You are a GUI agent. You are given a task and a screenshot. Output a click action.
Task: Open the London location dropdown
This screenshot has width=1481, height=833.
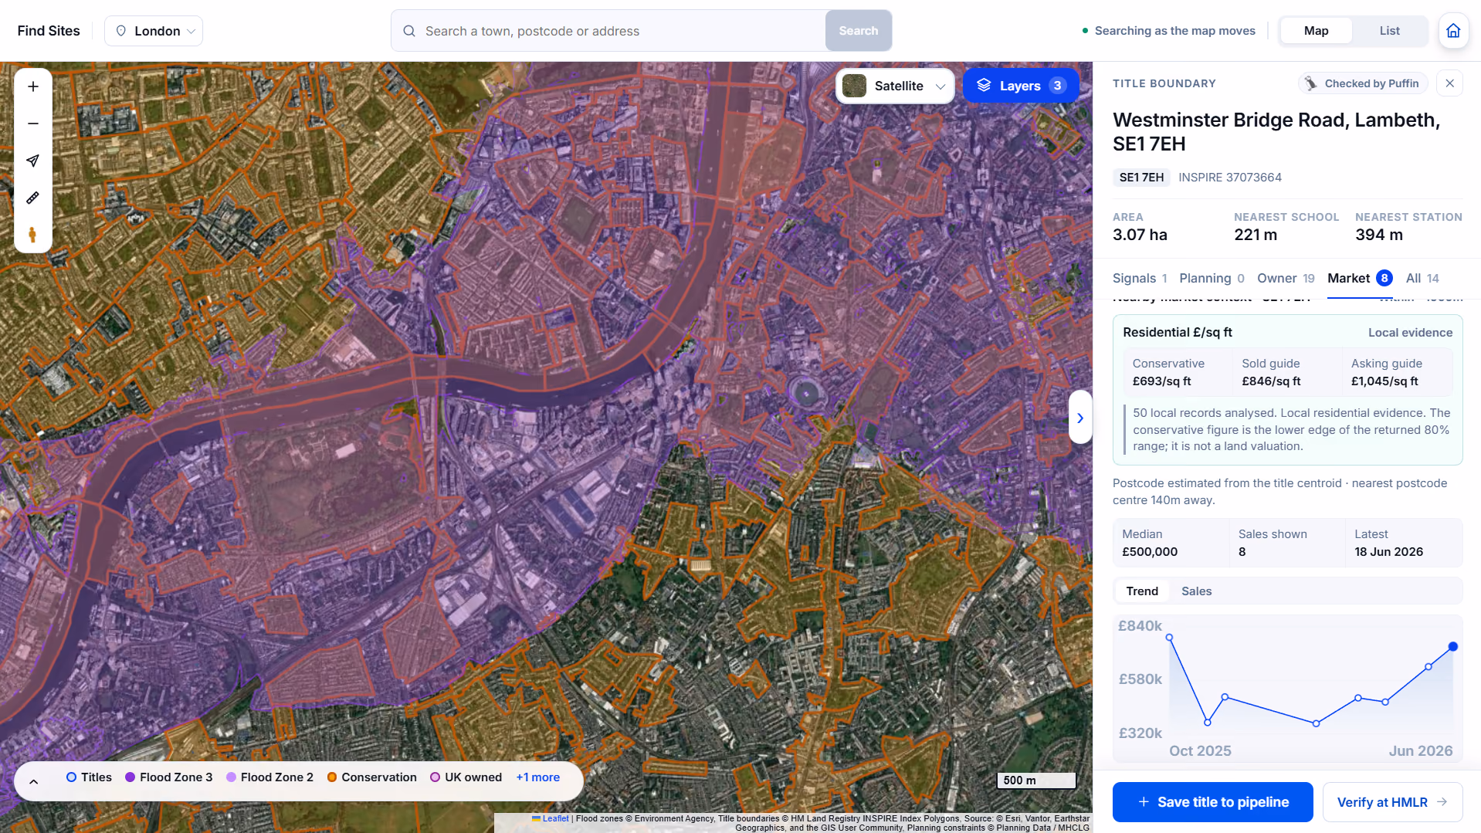click(154, 31)
